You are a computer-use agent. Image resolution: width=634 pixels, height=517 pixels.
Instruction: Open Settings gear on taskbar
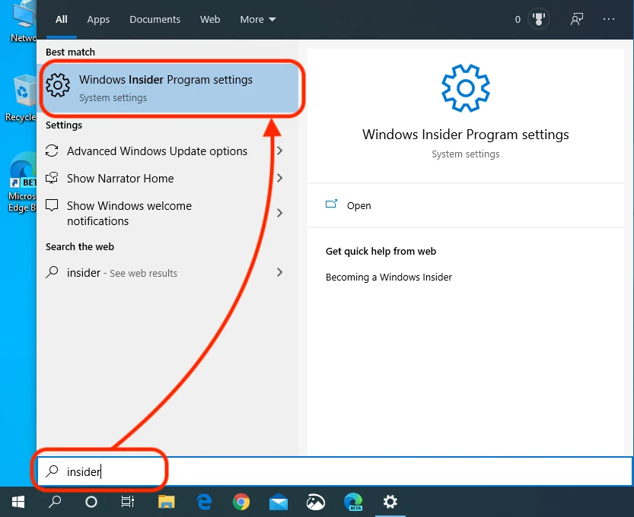pyautogui.click(x=390, y=502)
